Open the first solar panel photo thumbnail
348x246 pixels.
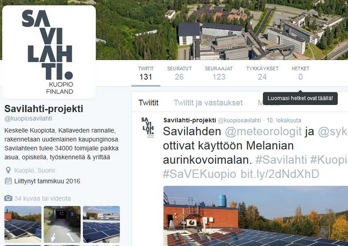point(23,224)
